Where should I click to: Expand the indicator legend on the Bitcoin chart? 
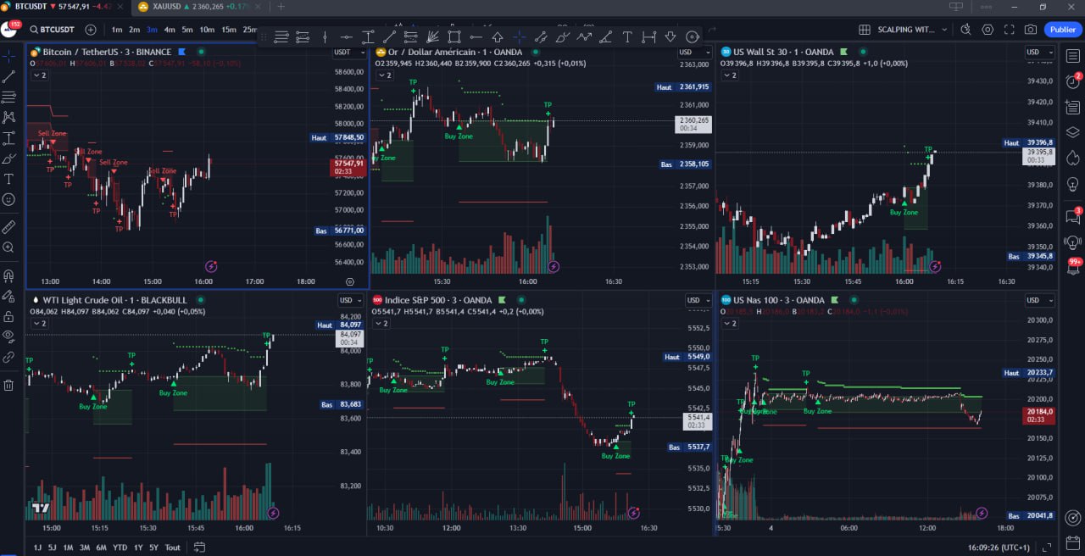click(40, 75)
